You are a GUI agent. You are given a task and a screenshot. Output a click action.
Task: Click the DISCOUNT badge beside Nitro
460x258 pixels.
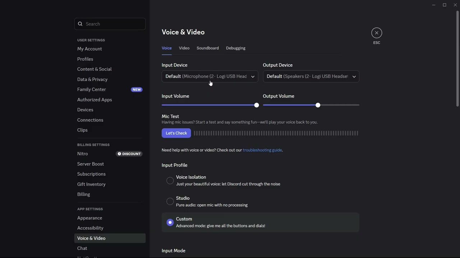pos(129,154)
